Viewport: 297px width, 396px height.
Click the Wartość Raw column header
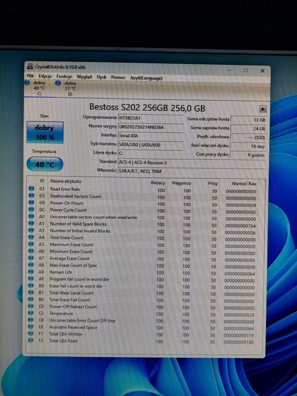244,183
